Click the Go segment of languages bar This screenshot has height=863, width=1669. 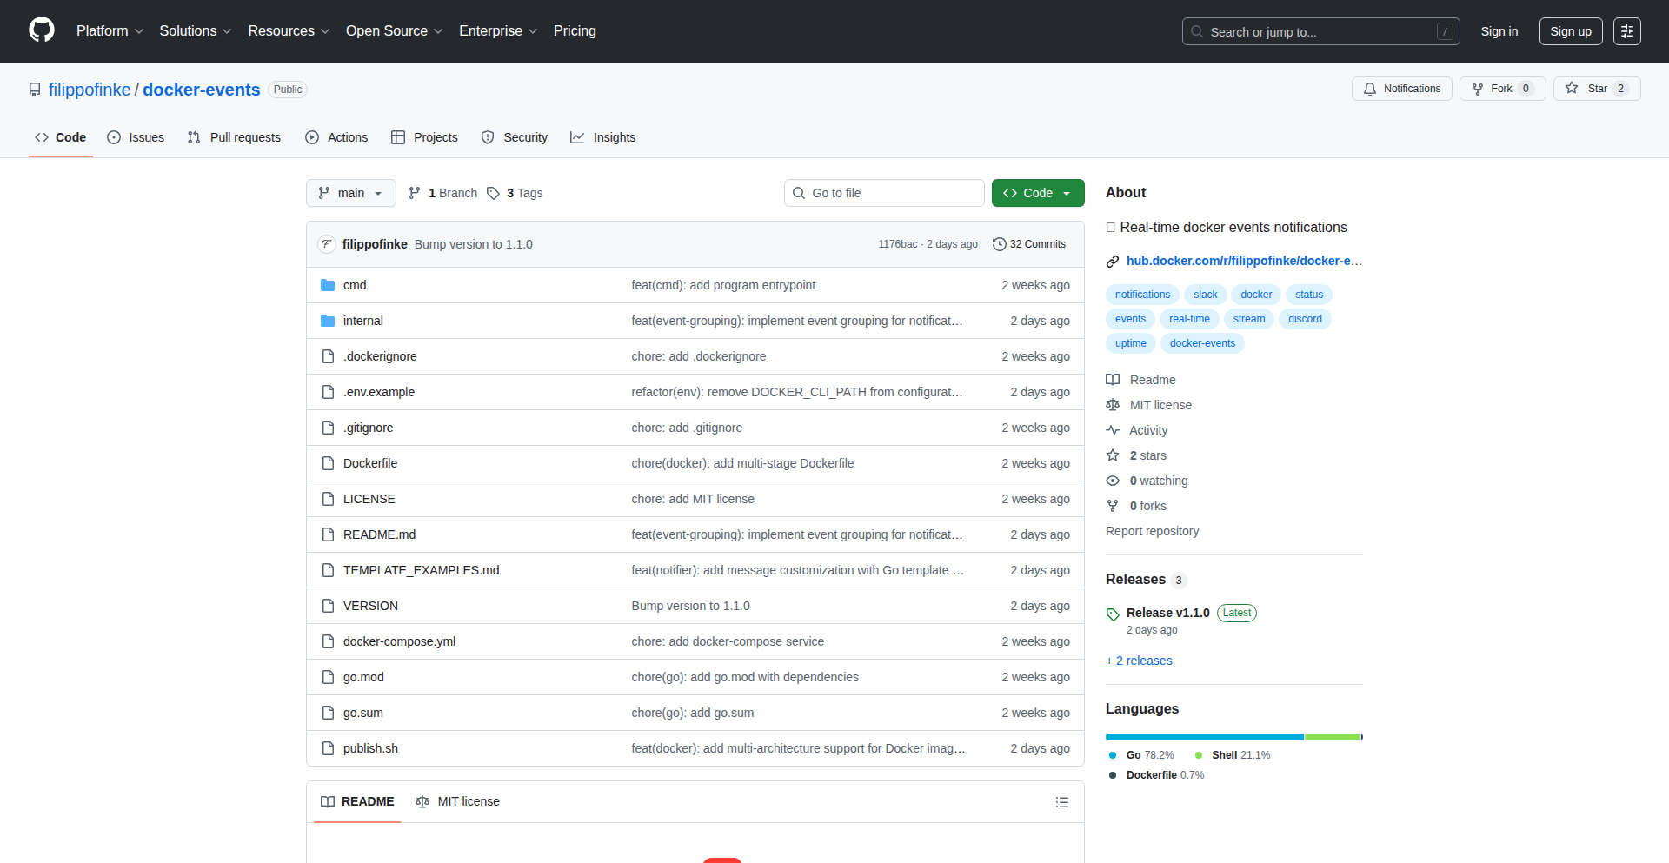pos(1204,737)
